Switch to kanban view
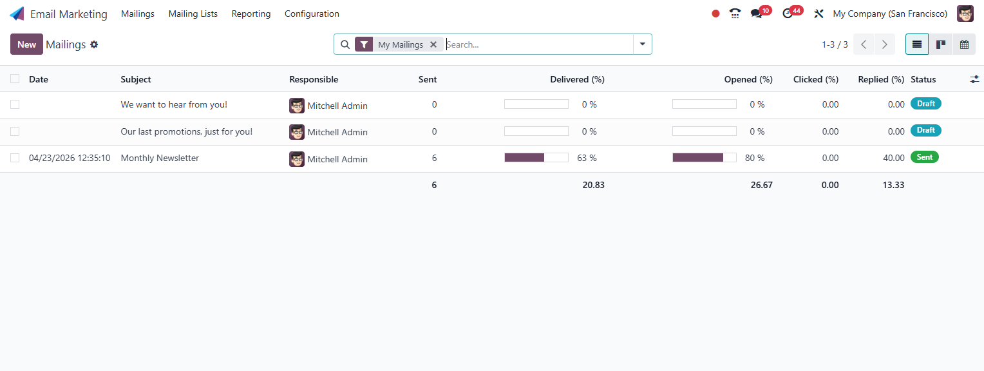Viewport: 984px width, 371px height. coord(941,44)
